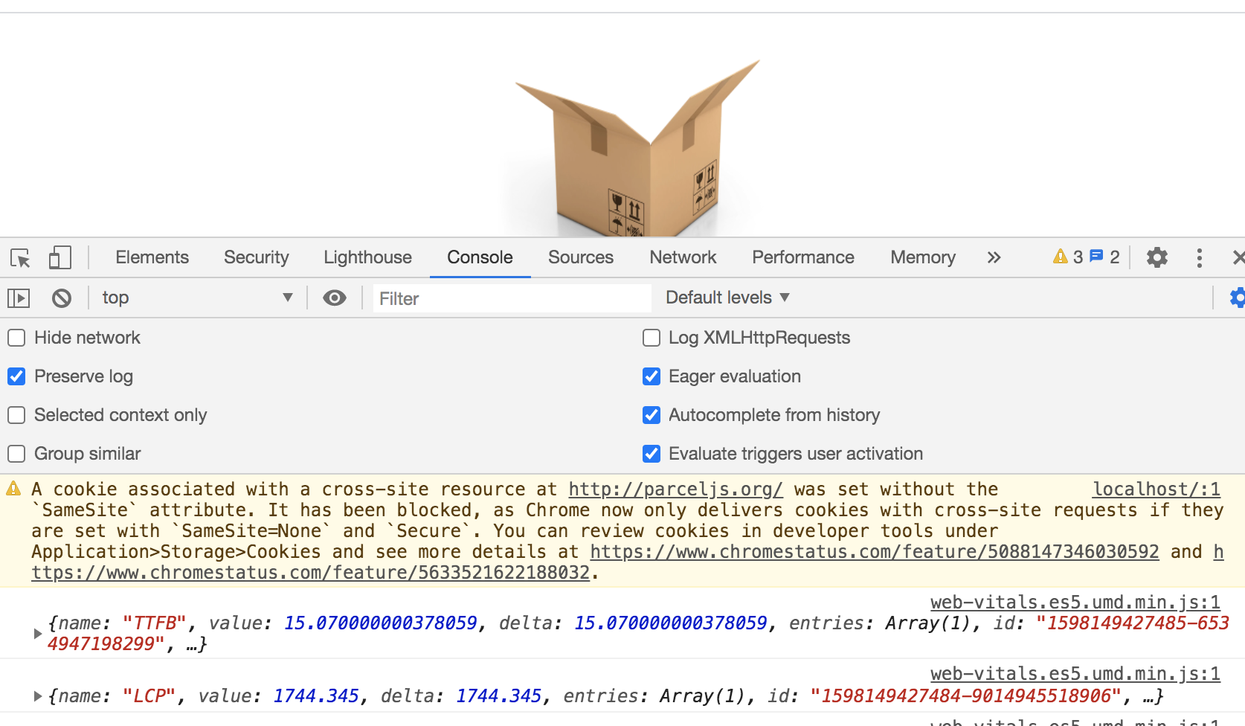Enable Hide network checkbox
Viewport: 1245px width, 726px height.
tap(16, 338)
